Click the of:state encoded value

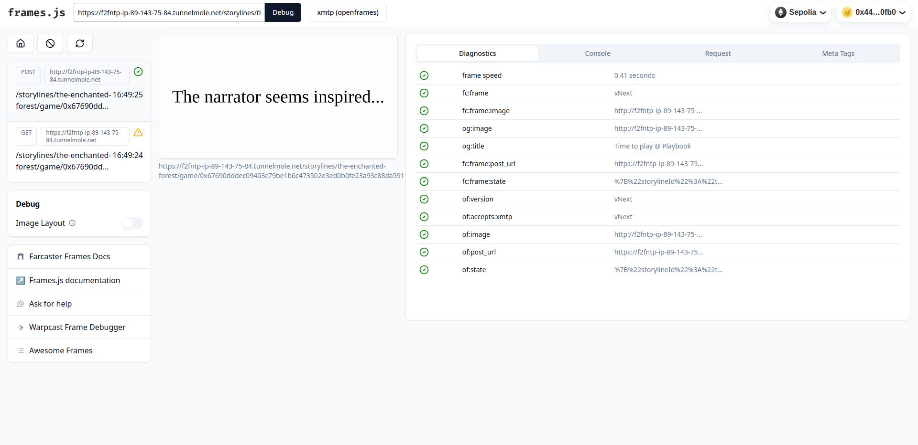coord(668,270)
